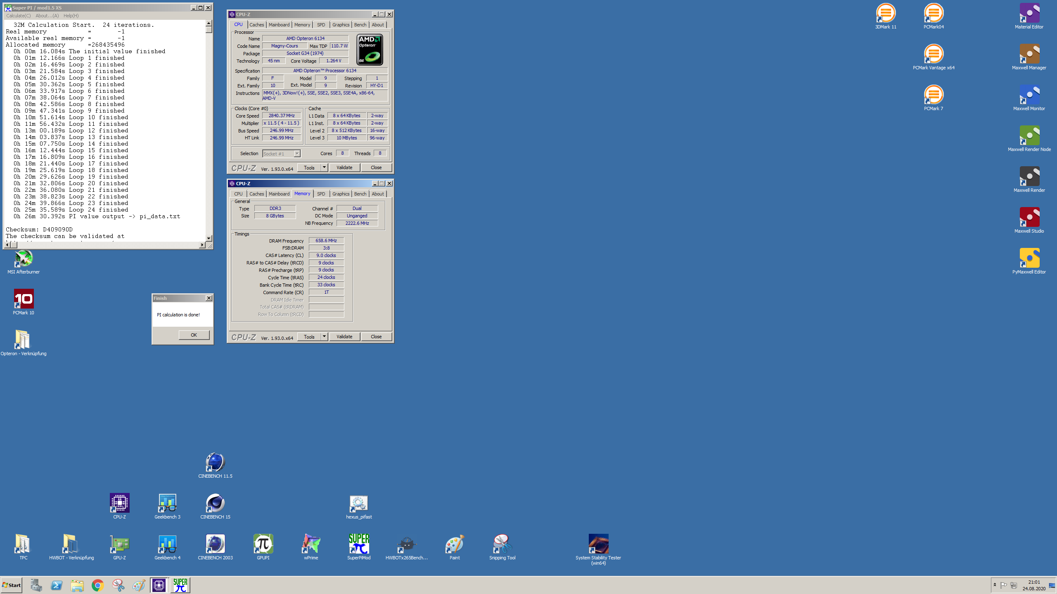Click Tools button in bottom CPU-Z window
This screenshot has width=1057, height=594.
(x=309, y=337)
